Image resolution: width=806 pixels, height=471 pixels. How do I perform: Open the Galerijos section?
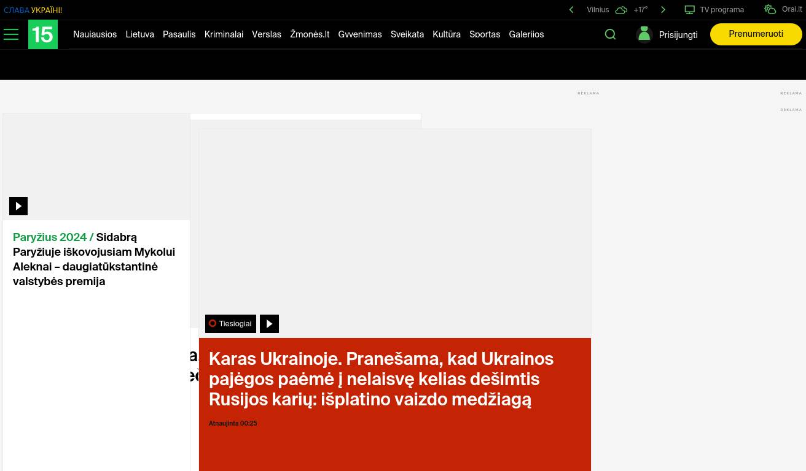pos(526,35)
